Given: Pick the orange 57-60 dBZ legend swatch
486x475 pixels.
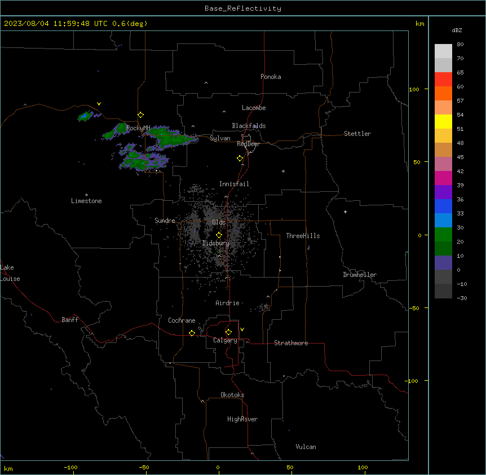Looking at the screenshot, I should point(443,93).
